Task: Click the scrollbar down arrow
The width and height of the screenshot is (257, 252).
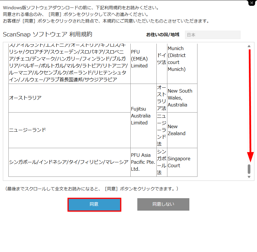Action: point(249,177)
